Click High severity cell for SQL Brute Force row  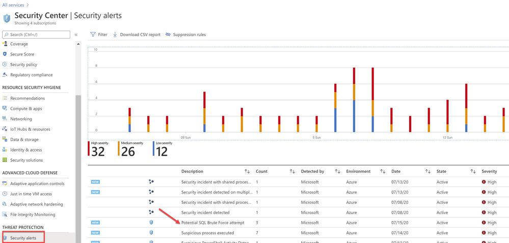(x=489, y=223)
